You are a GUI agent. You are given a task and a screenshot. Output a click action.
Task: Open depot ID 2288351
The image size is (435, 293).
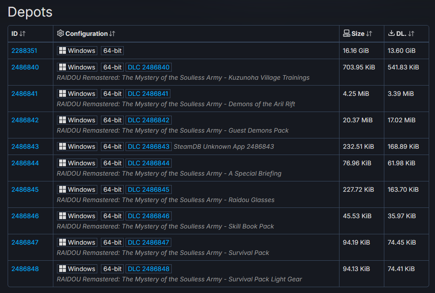(24, 51)
